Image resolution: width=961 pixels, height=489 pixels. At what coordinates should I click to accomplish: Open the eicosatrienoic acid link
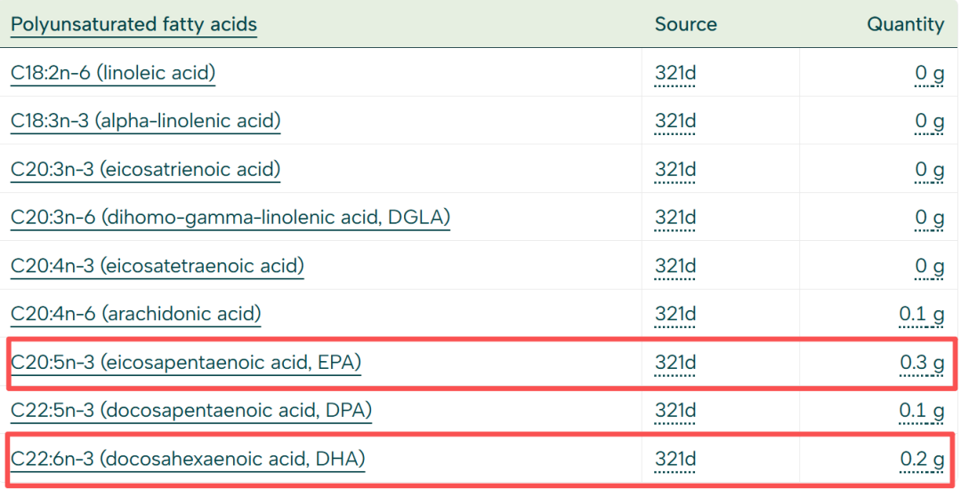pos(145,169)
